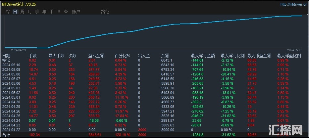Click the M tab
Image resolution: width=309 pixels, height=138 pixels.
59,12
